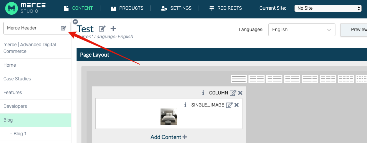Image resolution: width=367 pixels, height=143 pixels.
Task: Remove the COLUMN block
Action: [240, 93]
